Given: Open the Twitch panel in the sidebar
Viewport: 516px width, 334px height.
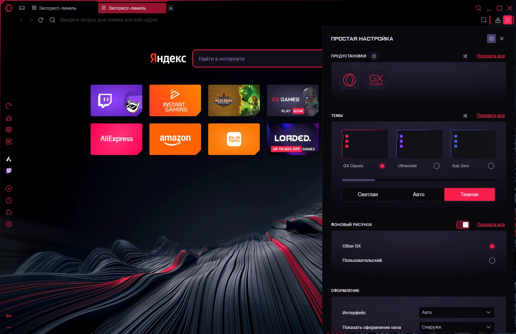Looking at the screenshot, I should (9, 171).
